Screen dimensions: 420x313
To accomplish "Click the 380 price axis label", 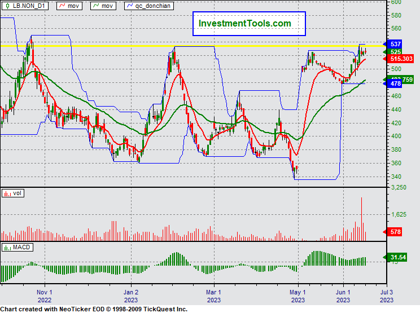I will pyautogui.click(x=396, y=149).
